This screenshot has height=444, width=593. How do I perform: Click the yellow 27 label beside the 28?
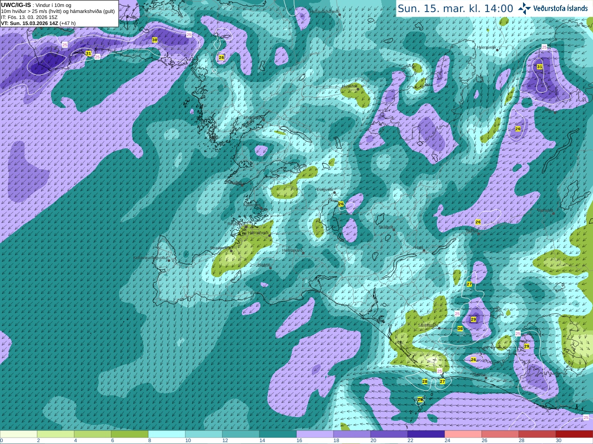pyautogui.click(x=442, y=381)
